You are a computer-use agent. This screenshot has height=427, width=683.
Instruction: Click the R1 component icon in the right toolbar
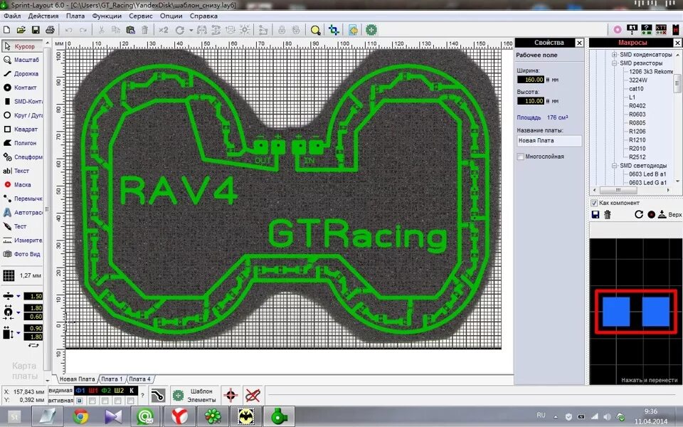click(632, 29)
